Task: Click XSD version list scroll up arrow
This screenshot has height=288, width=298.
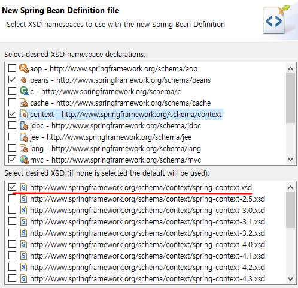Action: tap(290, 187)
